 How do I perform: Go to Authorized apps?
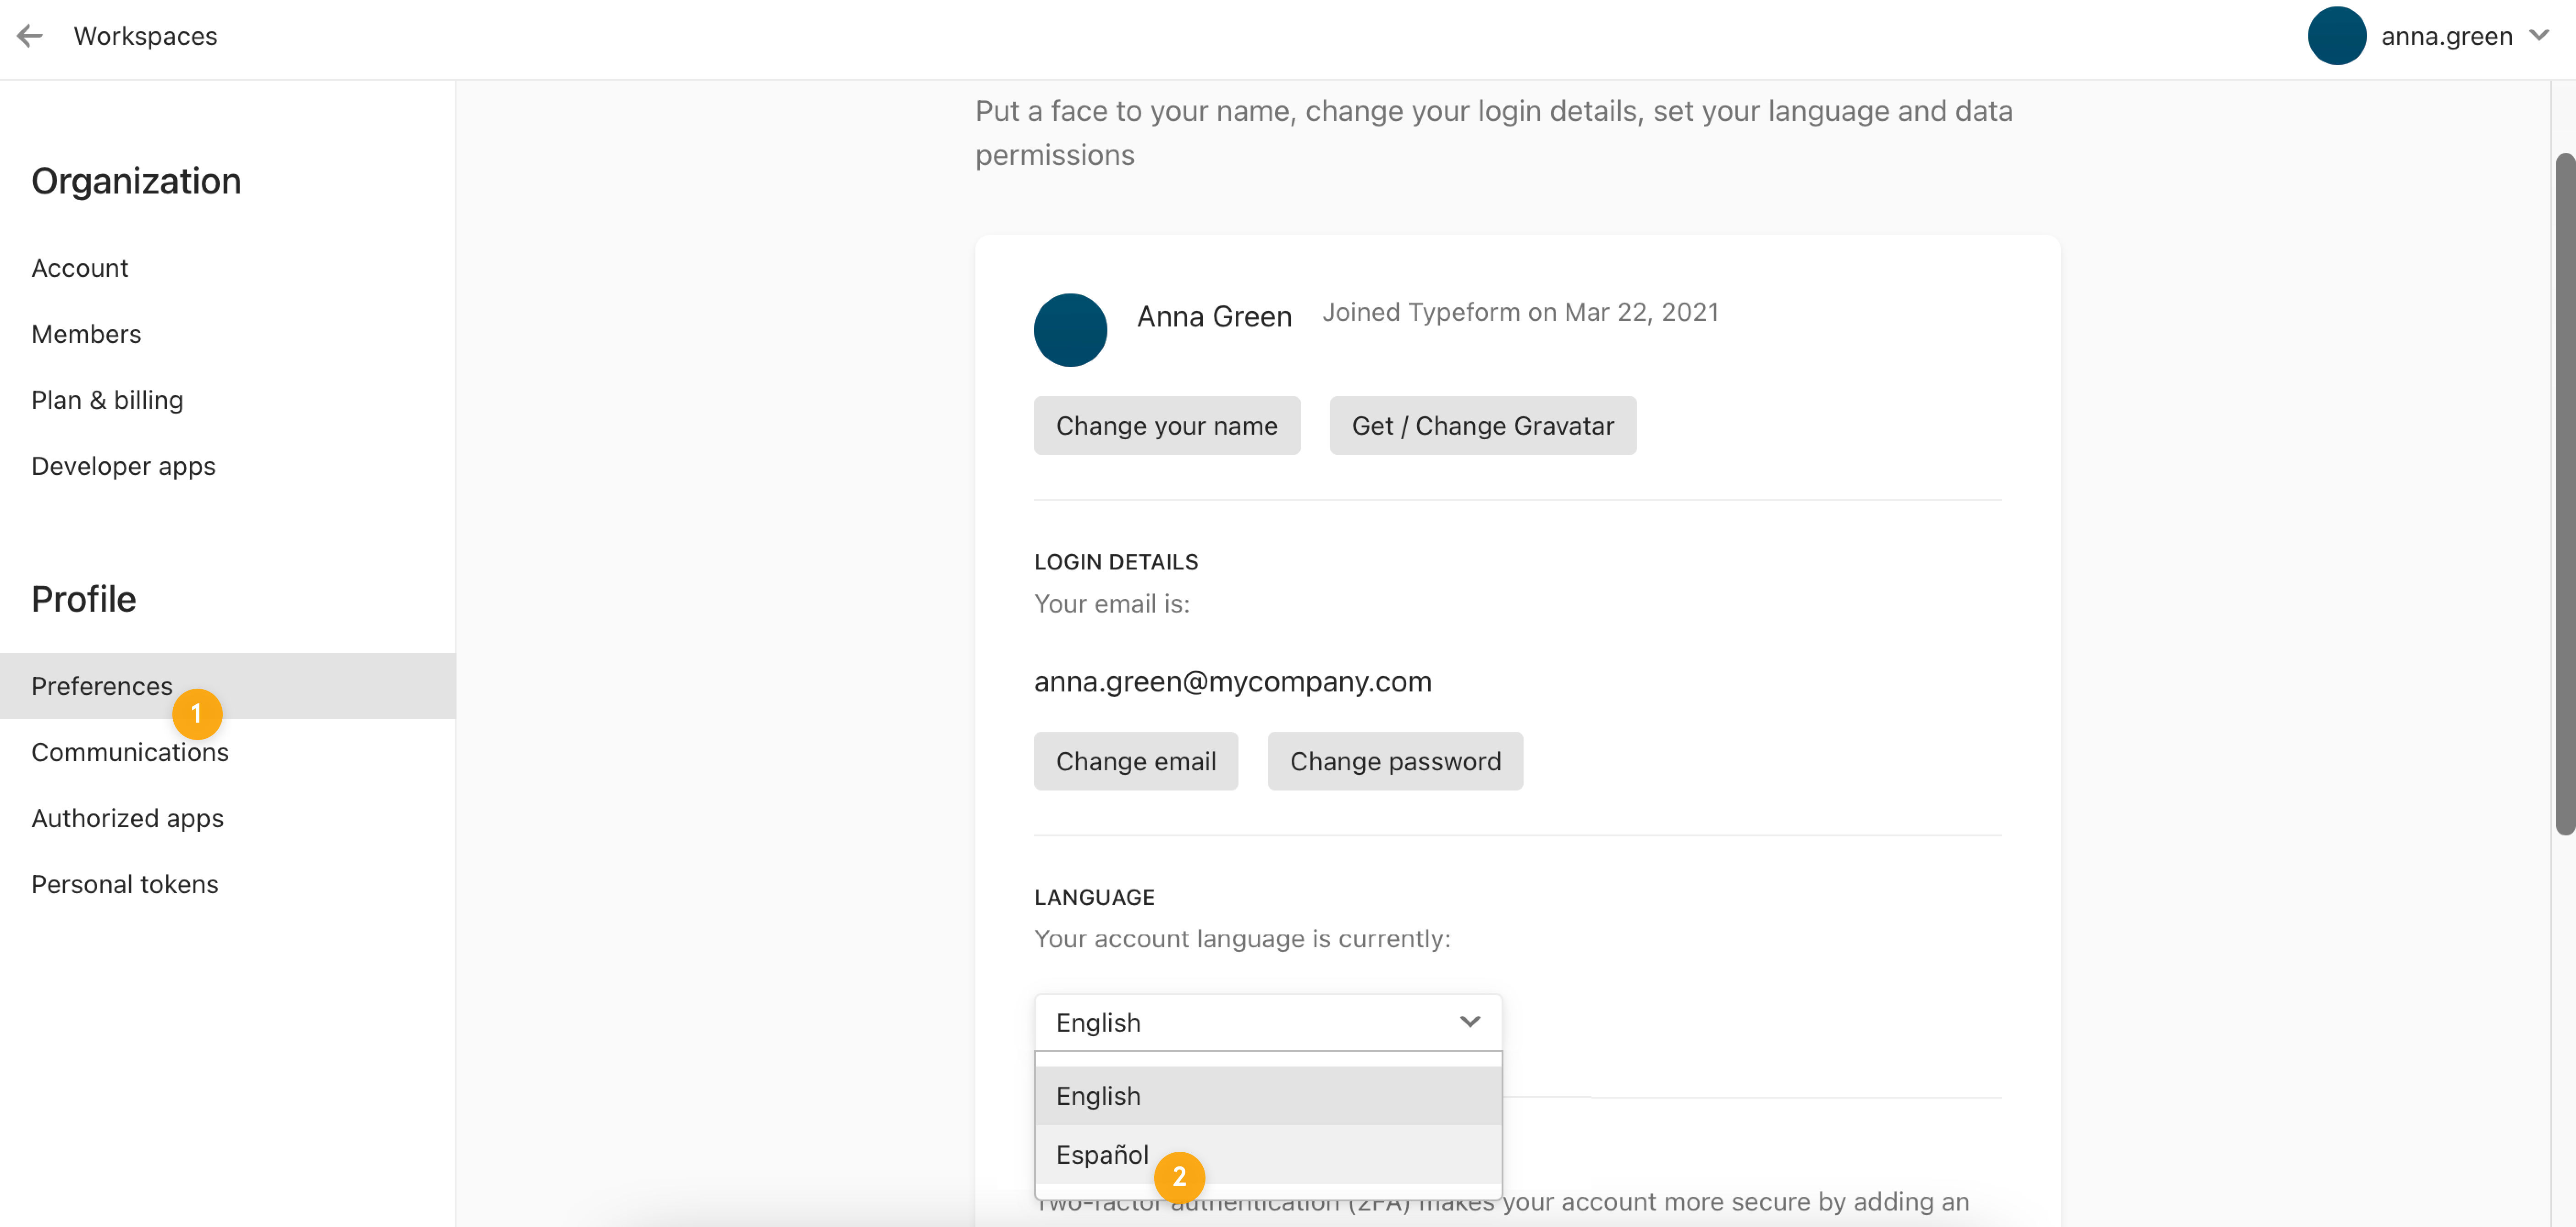[x=127, y=818]
